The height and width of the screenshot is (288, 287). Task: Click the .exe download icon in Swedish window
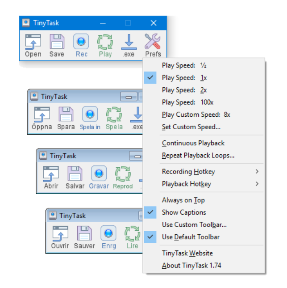click(136, 114)
